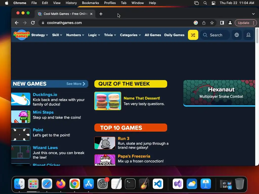259x194 pixels.
Task: Click the yellow random game shuffle button
Action: tap(193, 35)
